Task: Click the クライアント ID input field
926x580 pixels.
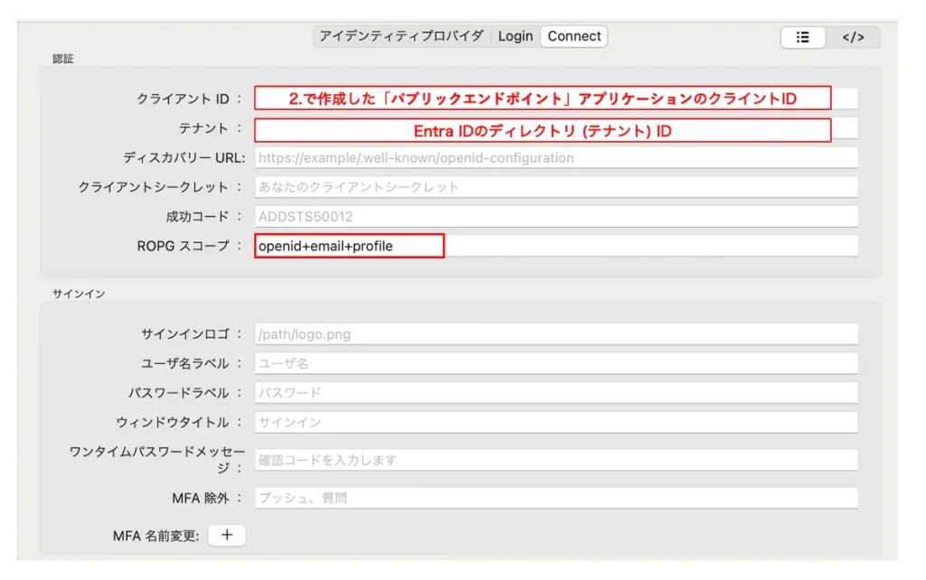Action: point(555,98)
